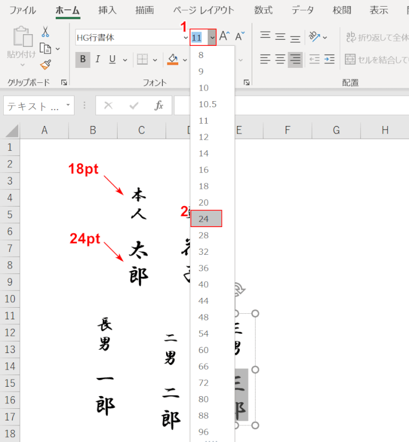Align text to middle icon
409x442 pixels.
(280, 36)
